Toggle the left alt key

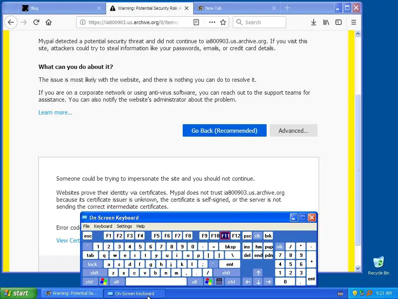click(117, 282)
